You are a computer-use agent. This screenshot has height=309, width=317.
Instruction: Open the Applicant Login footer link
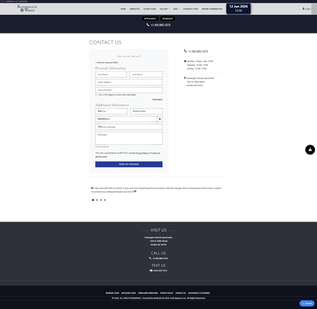(128, 293)
